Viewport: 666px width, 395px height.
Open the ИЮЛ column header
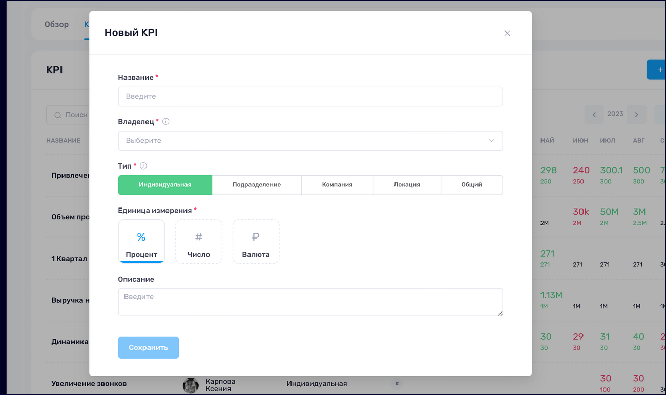[x=608, y=140]
